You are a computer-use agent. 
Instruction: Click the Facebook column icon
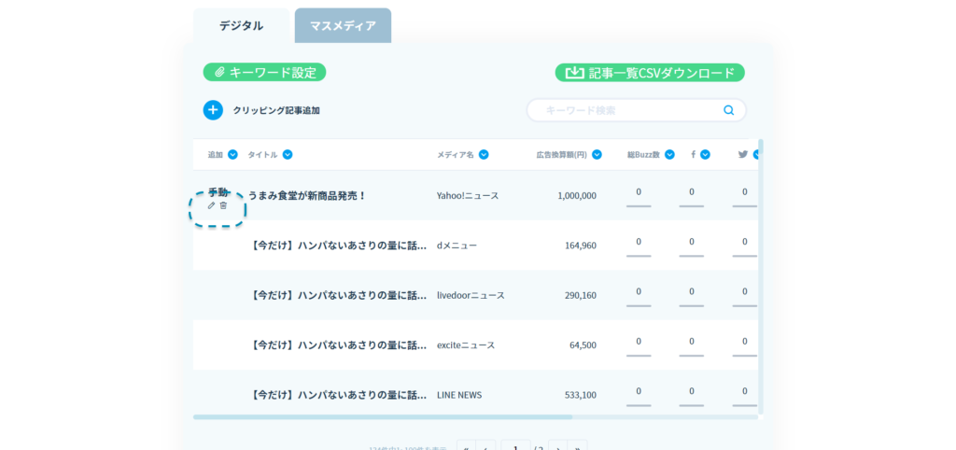pos(693,154)
